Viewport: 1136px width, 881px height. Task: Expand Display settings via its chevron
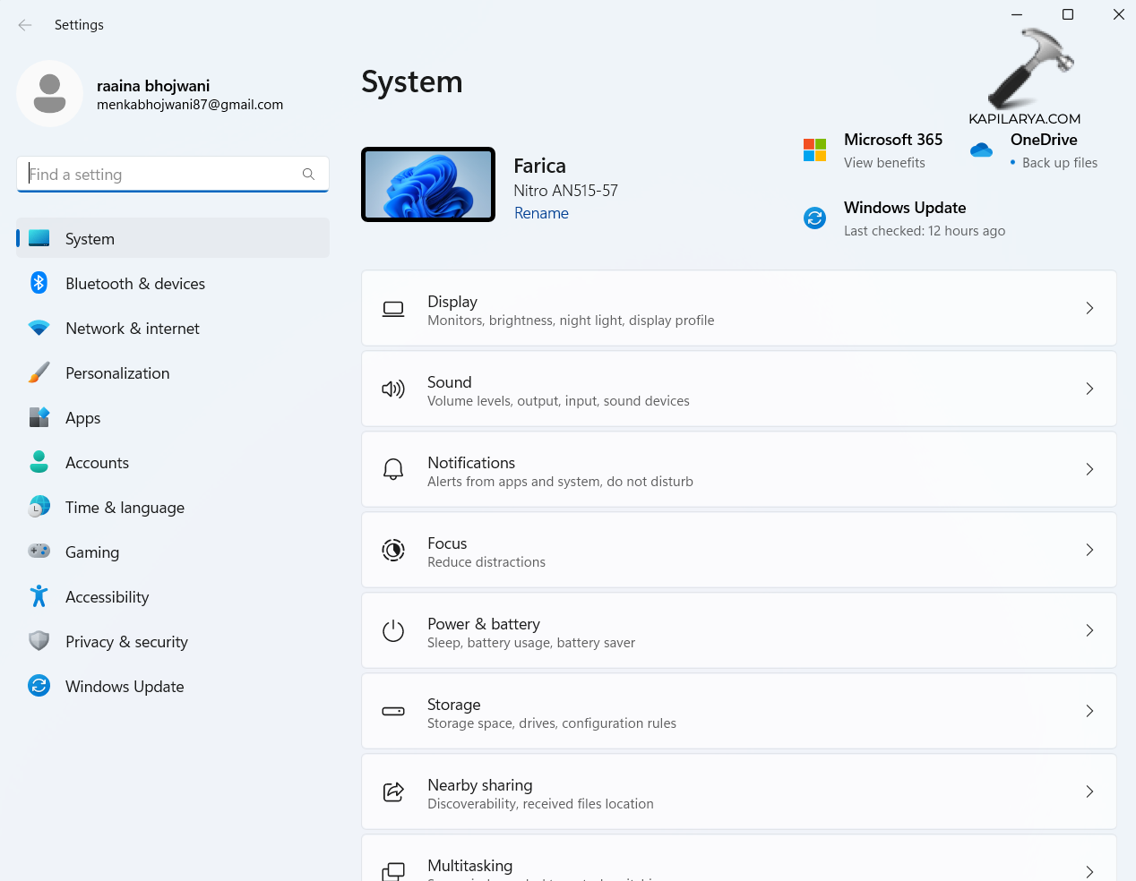1089,308
